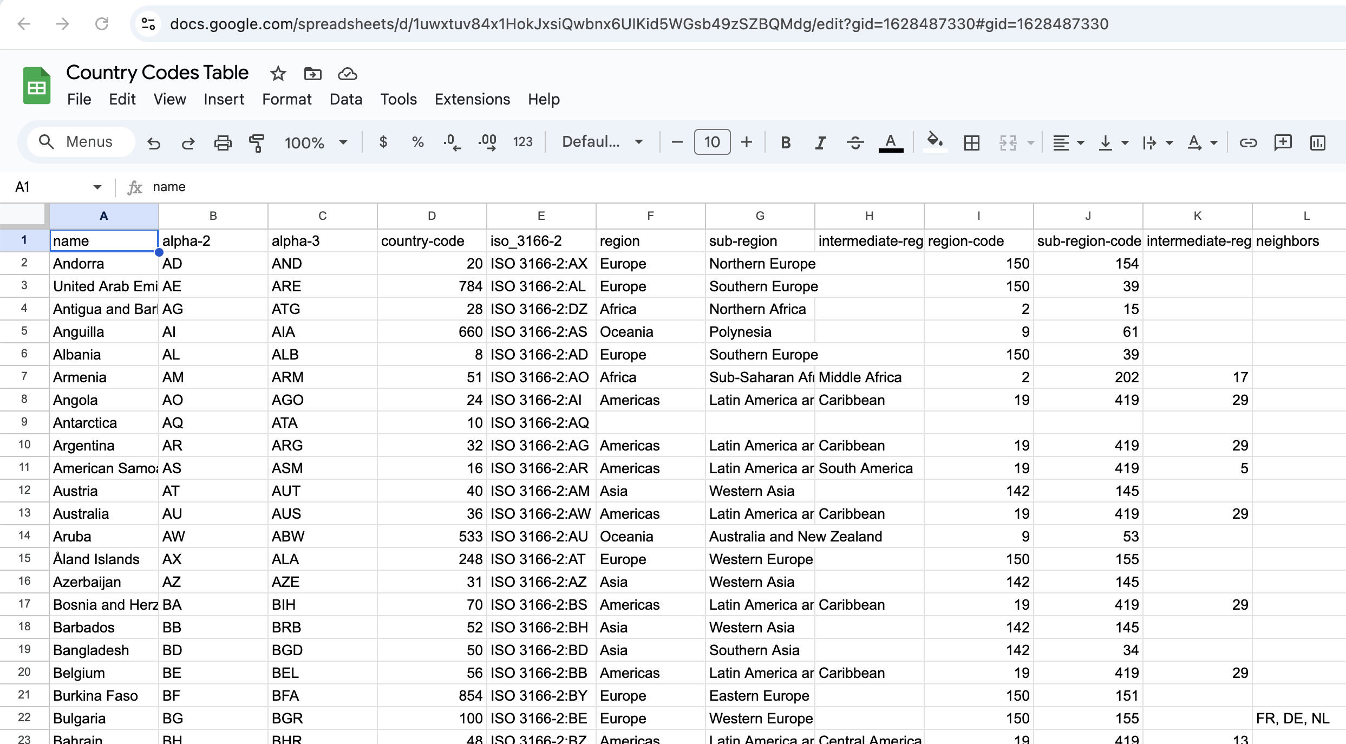Open the Format menu
This screenshot has height=744, width=1346.
click(287, 99)
